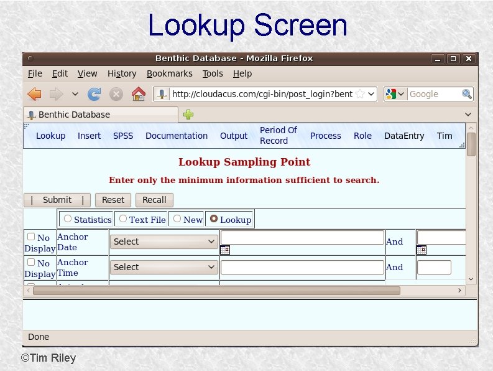The height and width of the screenshot is (371, 493).
Task: Click the Done status bar text
Action: 39,337
